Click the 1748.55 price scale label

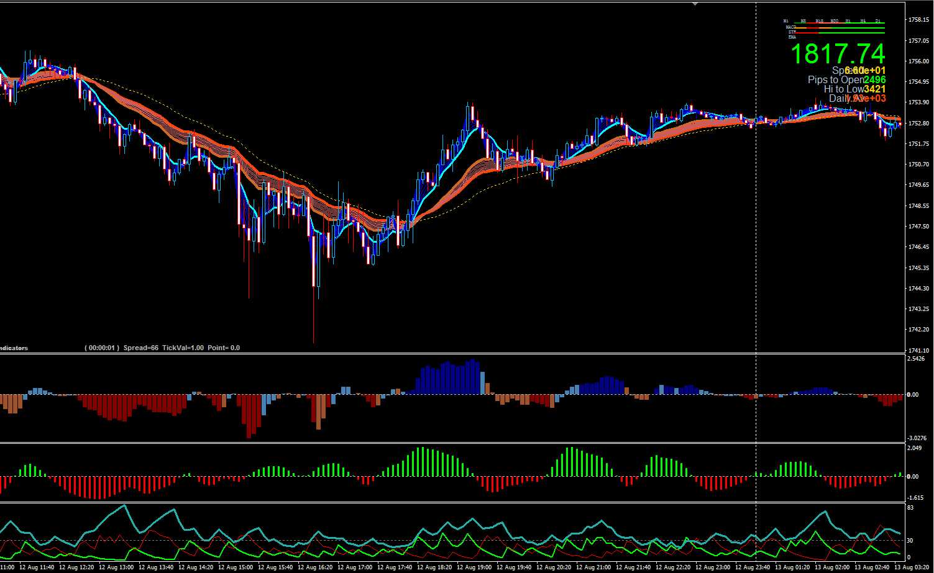click(x=918, y=206)
